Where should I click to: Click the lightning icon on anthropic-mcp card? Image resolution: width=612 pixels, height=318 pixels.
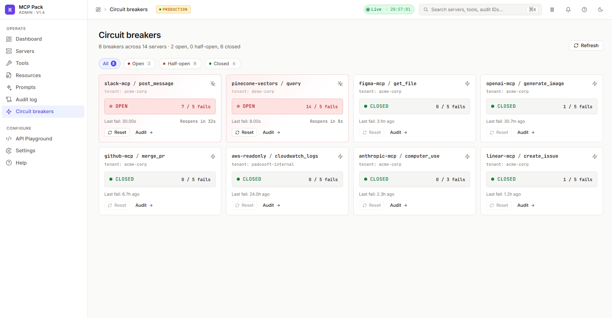467,157
